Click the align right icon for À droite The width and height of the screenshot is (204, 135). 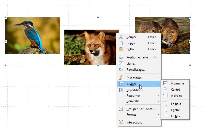pos(165,96)
